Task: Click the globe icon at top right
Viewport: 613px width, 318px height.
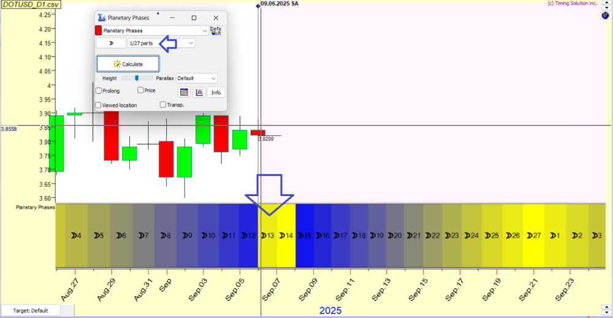Action: click(x=604, y=15)
